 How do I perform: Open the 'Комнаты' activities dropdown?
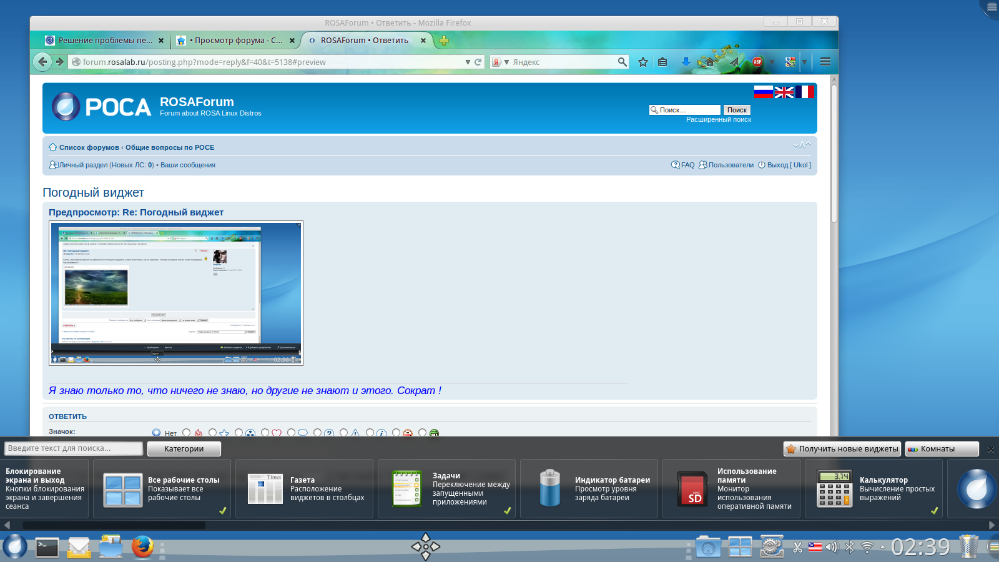(x=942, y=449)
